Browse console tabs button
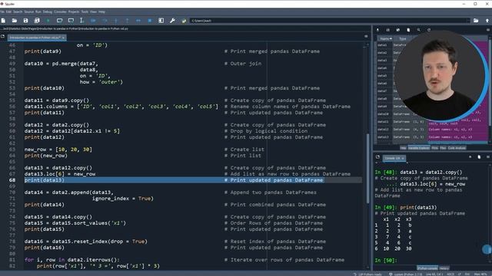This screenshot has width=492, height=276. pyautogui.click(x=377, y=157)
